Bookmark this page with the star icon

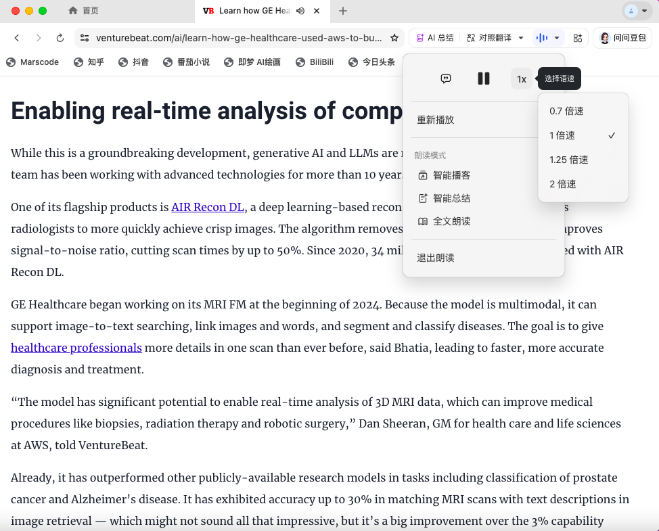(x=394, y=38)
